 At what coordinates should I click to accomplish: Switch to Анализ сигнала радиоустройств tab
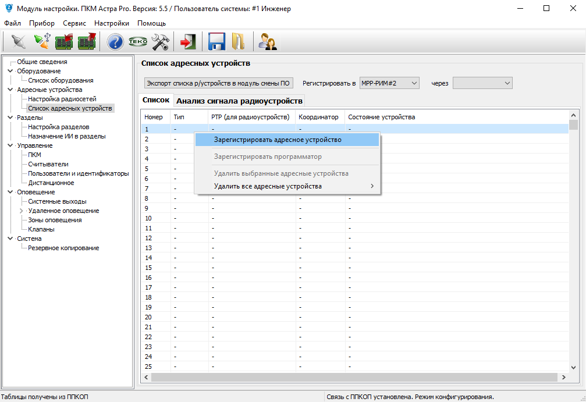(239, 101)
